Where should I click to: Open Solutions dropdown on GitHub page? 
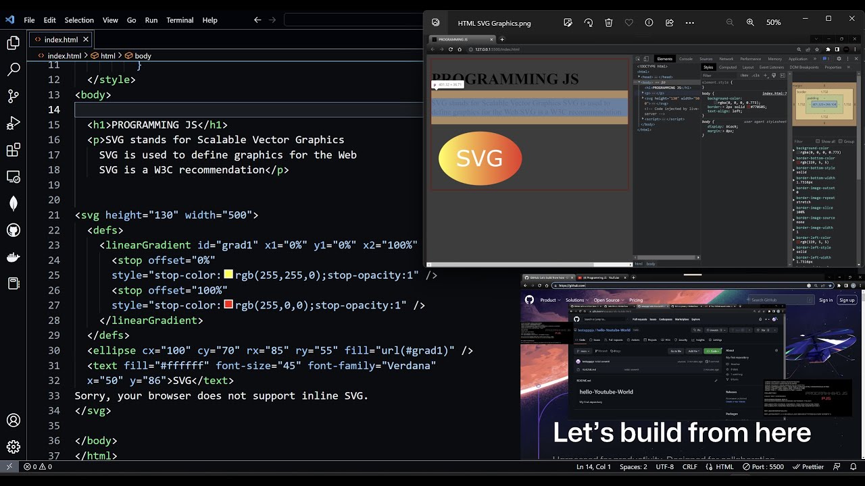point(576,300)
